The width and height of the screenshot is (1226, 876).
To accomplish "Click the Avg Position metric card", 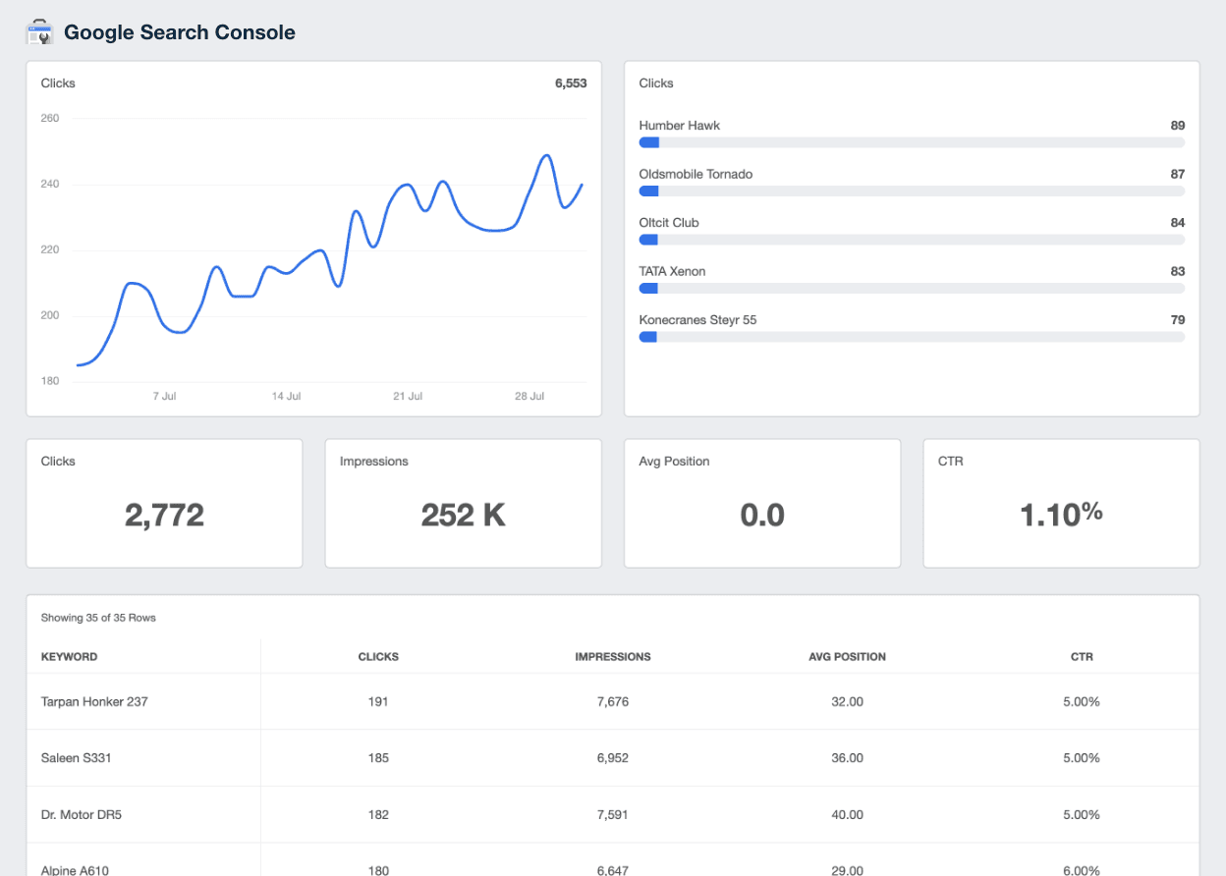I will tap(762, 503).
